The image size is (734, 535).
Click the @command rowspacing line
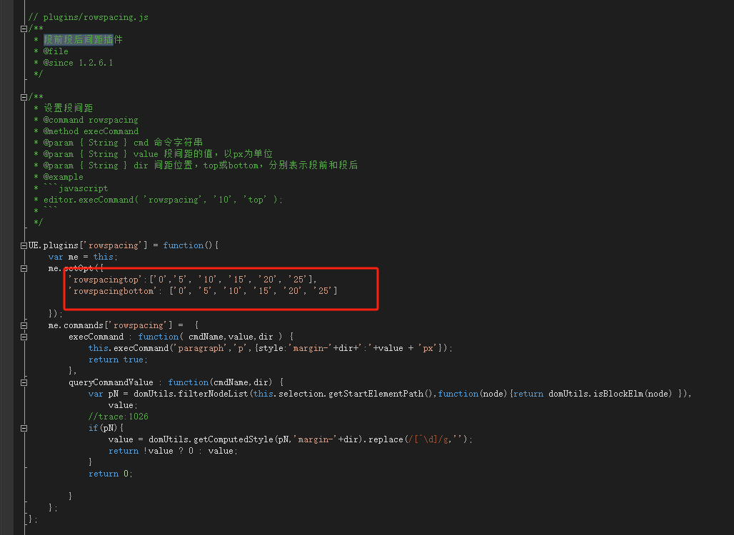[91, 120]
